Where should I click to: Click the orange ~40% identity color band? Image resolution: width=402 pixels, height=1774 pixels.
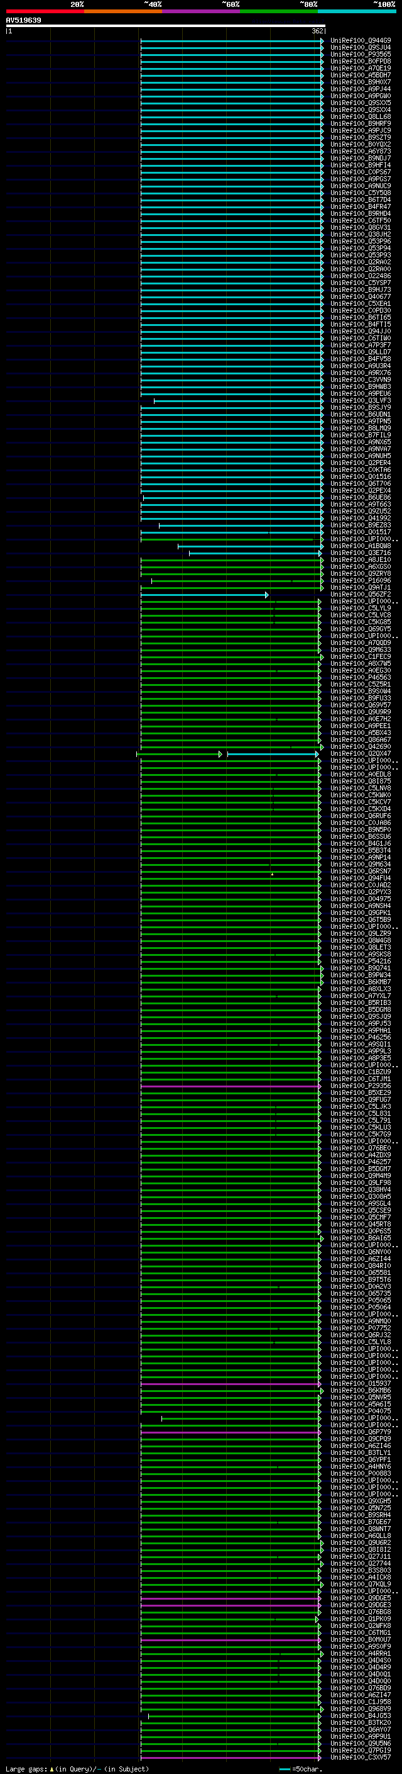123,11
